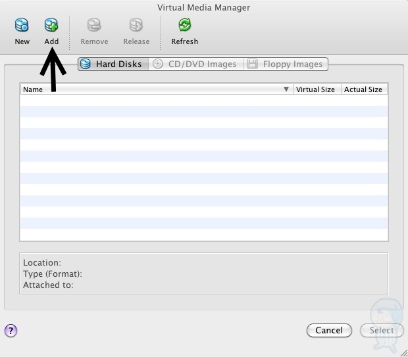Click the Release media toolbar icon

point(136,26)
